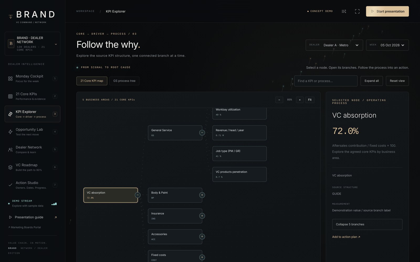Open Monday Cockpit in sidebar
This screenshot has height=262, width=420.
(33, 78)
